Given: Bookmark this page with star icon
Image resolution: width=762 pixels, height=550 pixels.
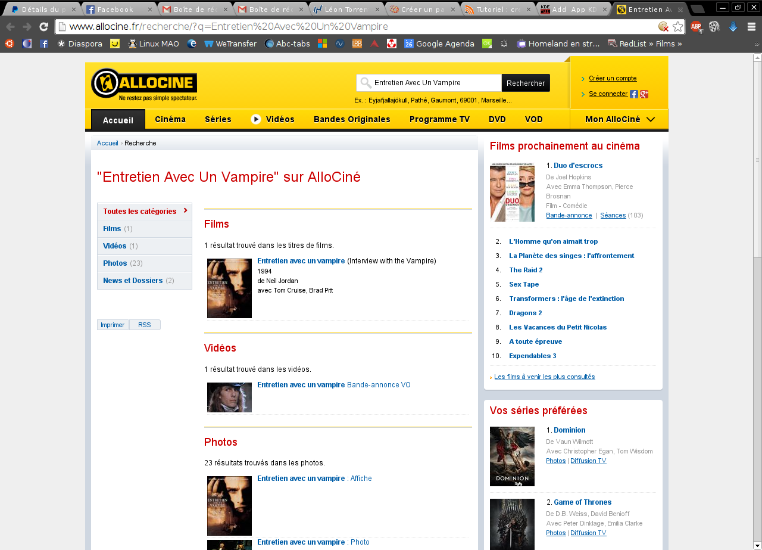Looking at the screenshot, I should click(x=677, y=27).
